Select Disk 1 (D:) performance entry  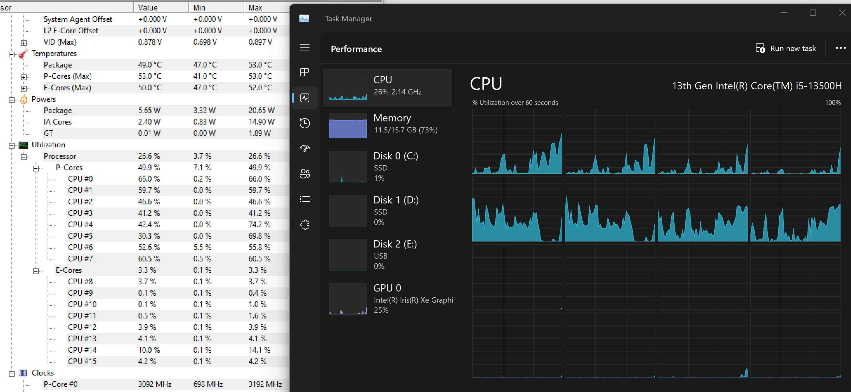pyautogui.click(x=387, y=210)
